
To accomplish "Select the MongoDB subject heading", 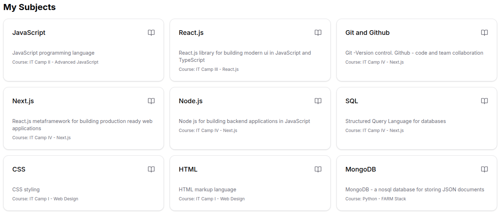I will tap(360, 169).
